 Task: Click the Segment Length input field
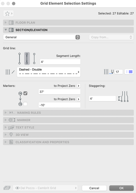tap(60, 62)
